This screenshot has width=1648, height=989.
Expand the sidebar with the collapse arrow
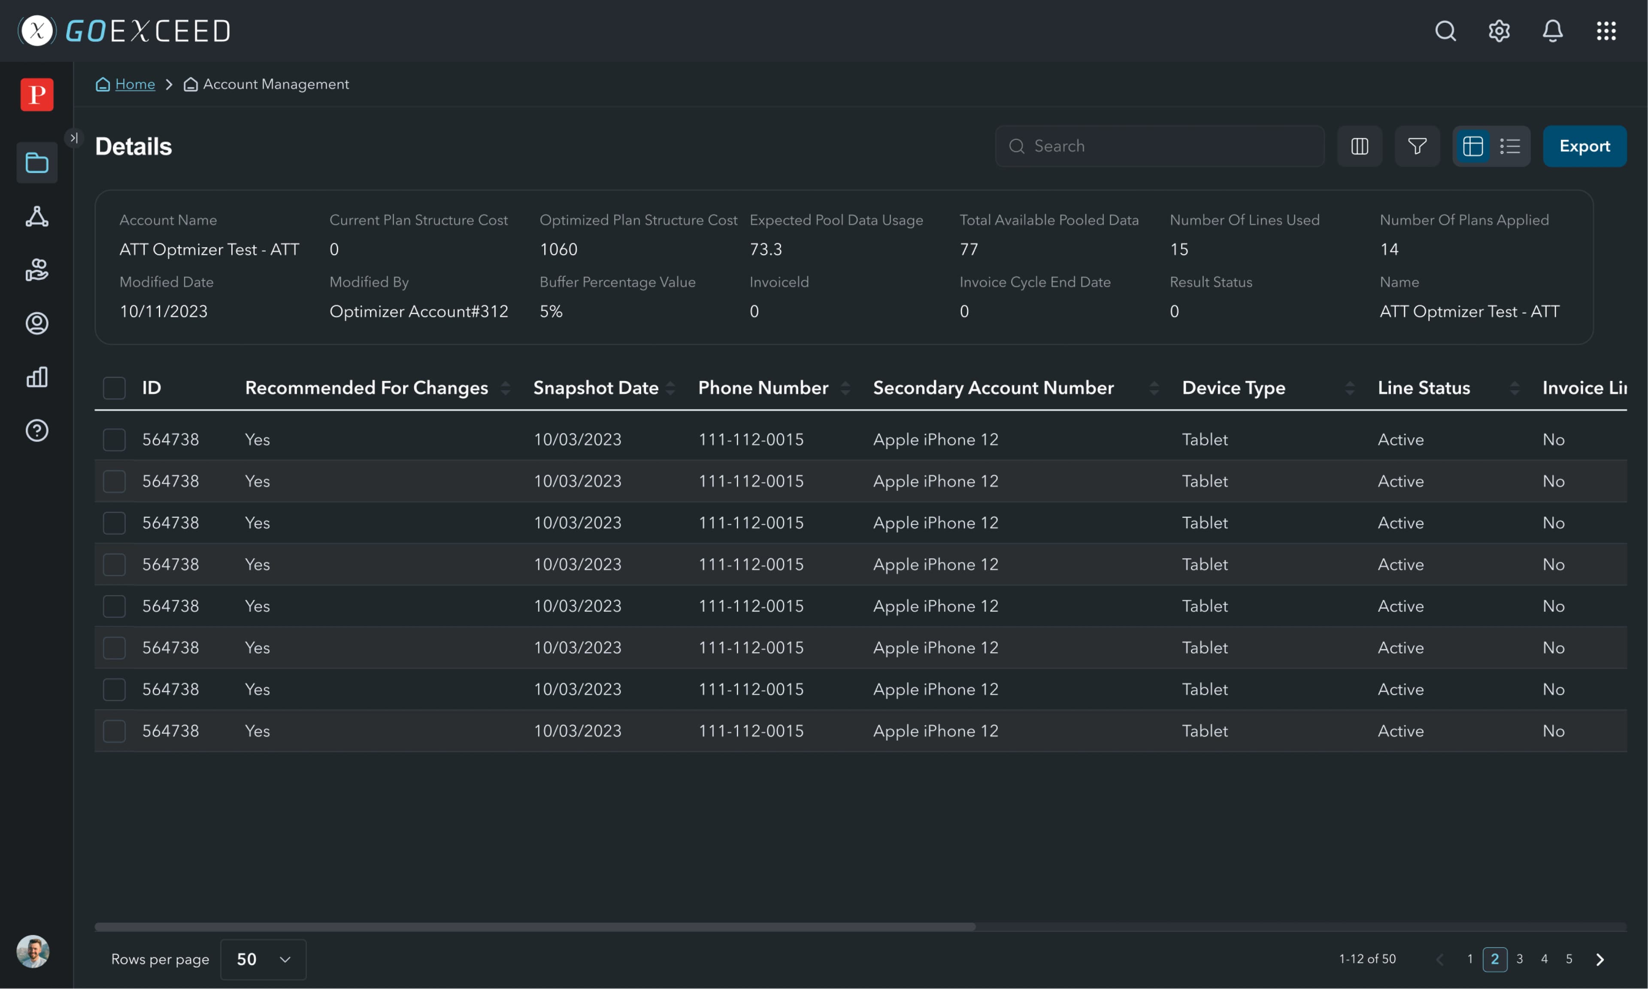[74, 138]
